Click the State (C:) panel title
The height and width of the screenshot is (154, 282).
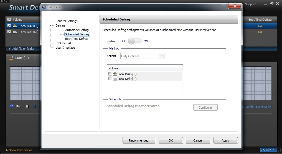pyautogui.click(x=22, y=58)
